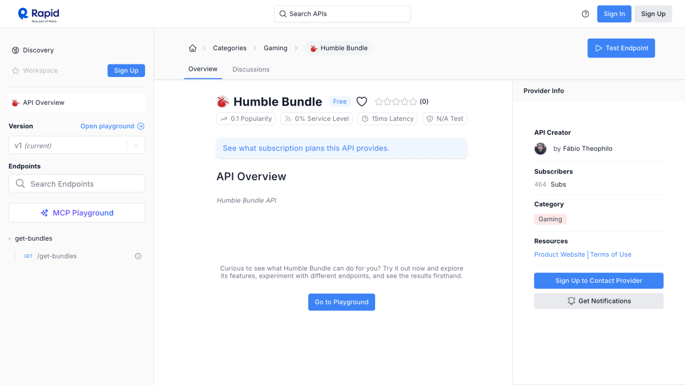Viewport: 685px width, 385px height.
Task: Click Go to Playground
Action: click(341, 302)
